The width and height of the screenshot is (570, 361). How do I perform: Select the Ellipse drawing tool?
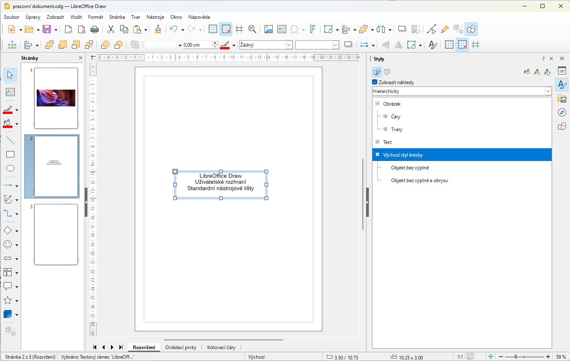pyautogui.click(x=10, y=168)
